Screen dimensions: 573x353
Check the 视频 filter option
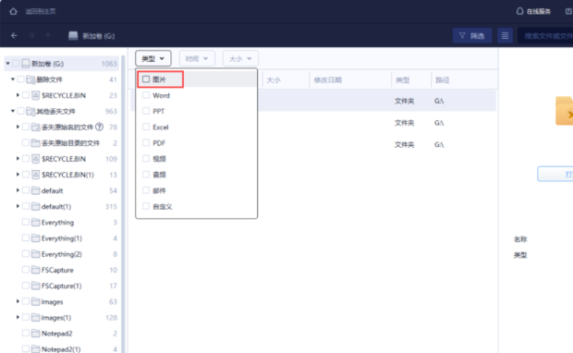click(x=146, y=158)
